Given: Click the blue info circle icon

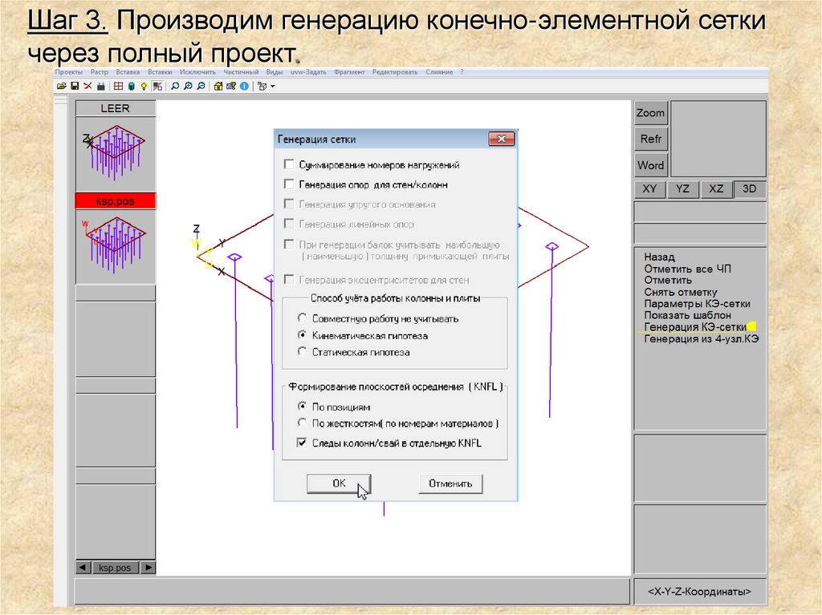Looking at the screenshot, I should pos(244,86).
